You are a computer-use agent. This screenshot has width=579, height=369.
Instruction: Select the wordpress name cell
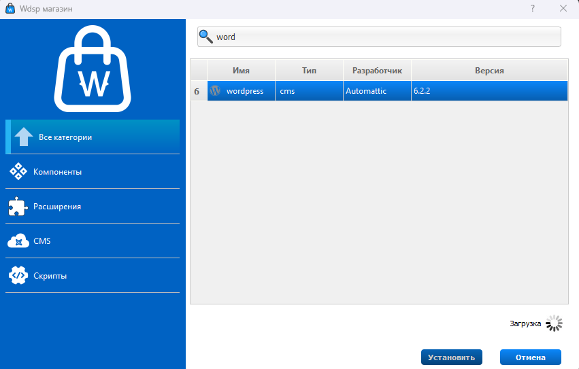pyautogui.click(x=241, y=91)
